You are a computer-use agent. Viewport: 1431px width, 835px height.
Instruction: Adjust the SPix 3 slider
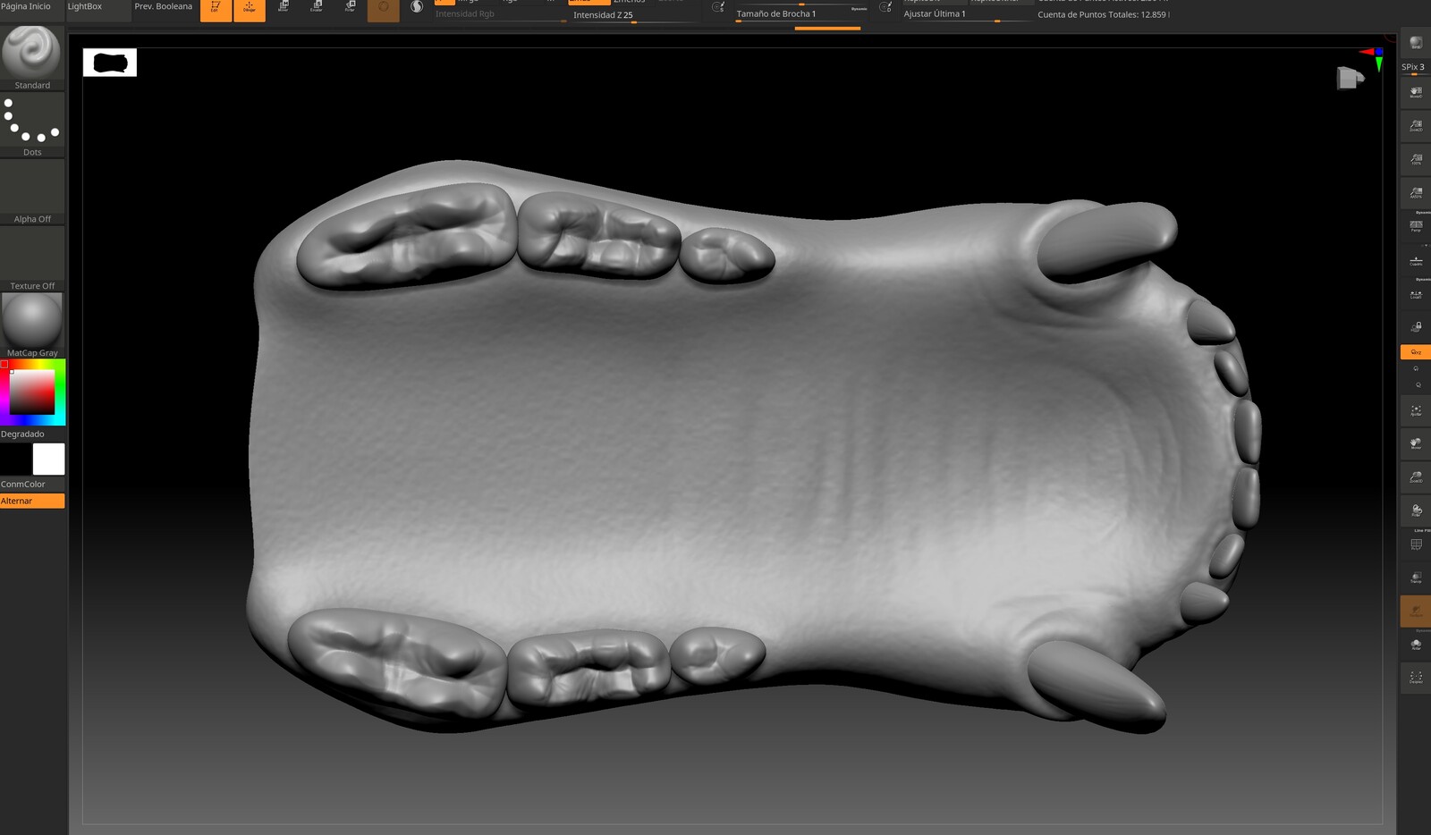[1416, 68]
